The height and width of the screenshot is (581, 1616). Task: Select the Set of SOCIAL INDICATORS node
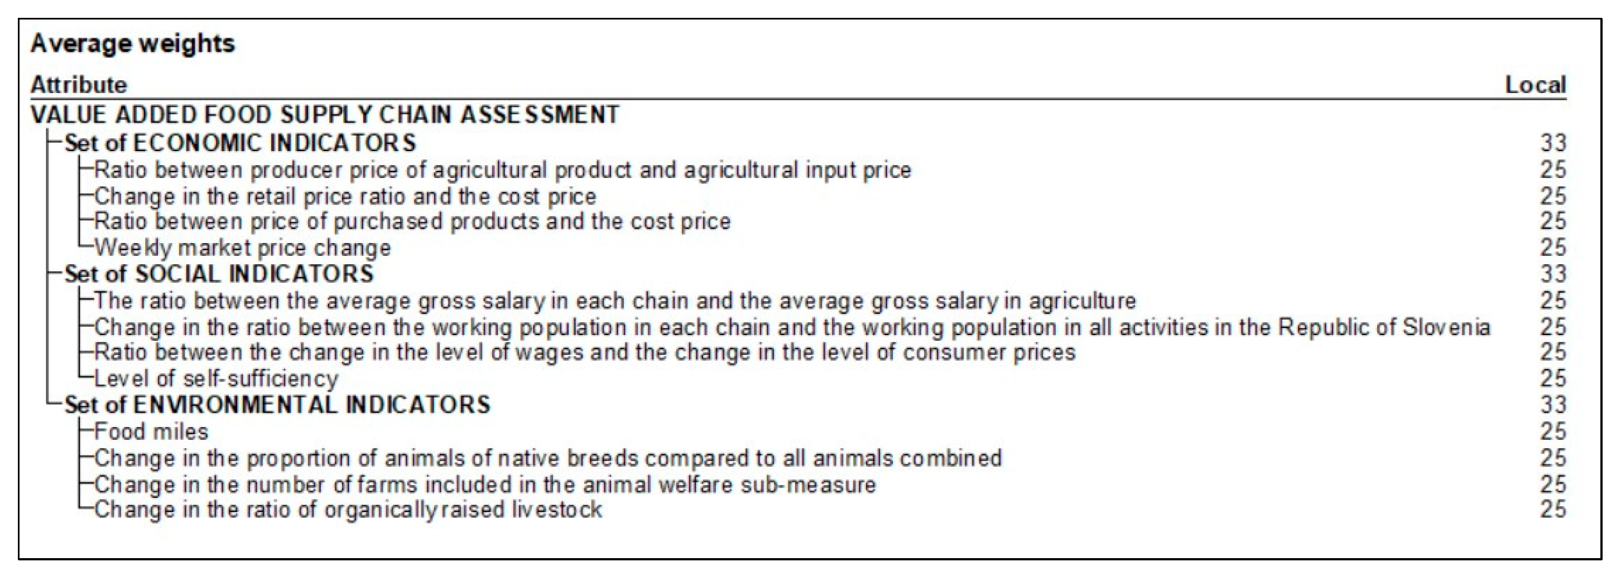219,274
